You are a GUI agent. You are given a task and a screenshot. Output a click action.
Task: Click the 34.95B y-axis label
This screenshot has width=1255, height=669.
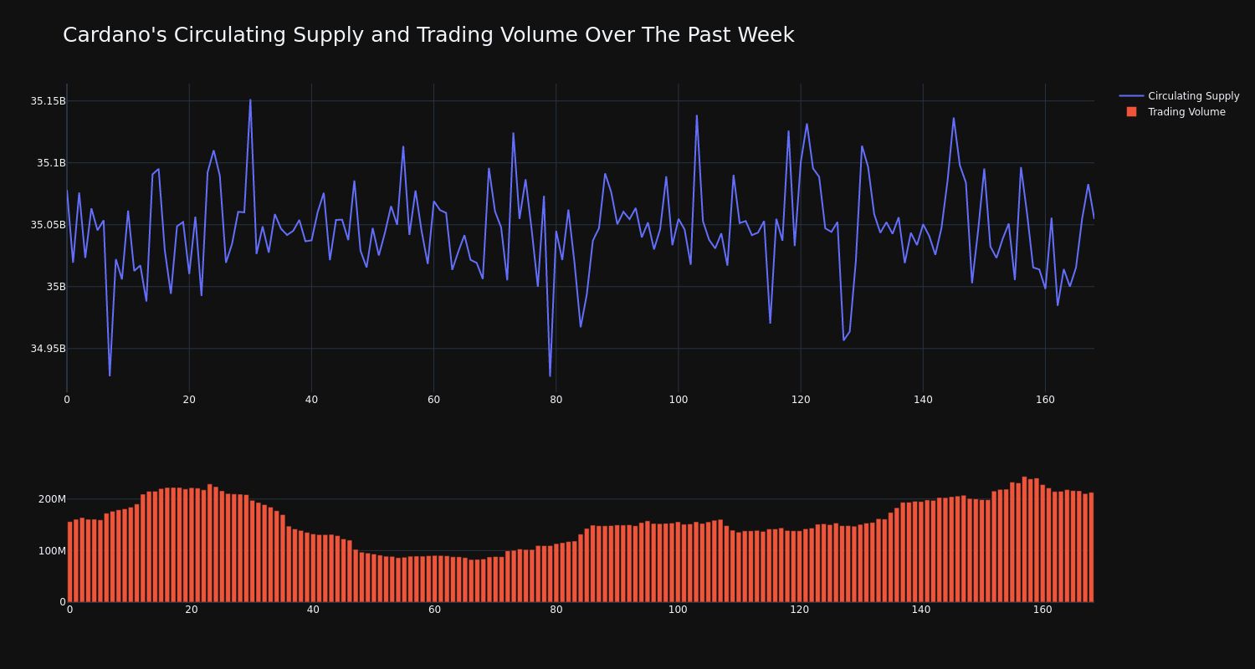[48, 349]
